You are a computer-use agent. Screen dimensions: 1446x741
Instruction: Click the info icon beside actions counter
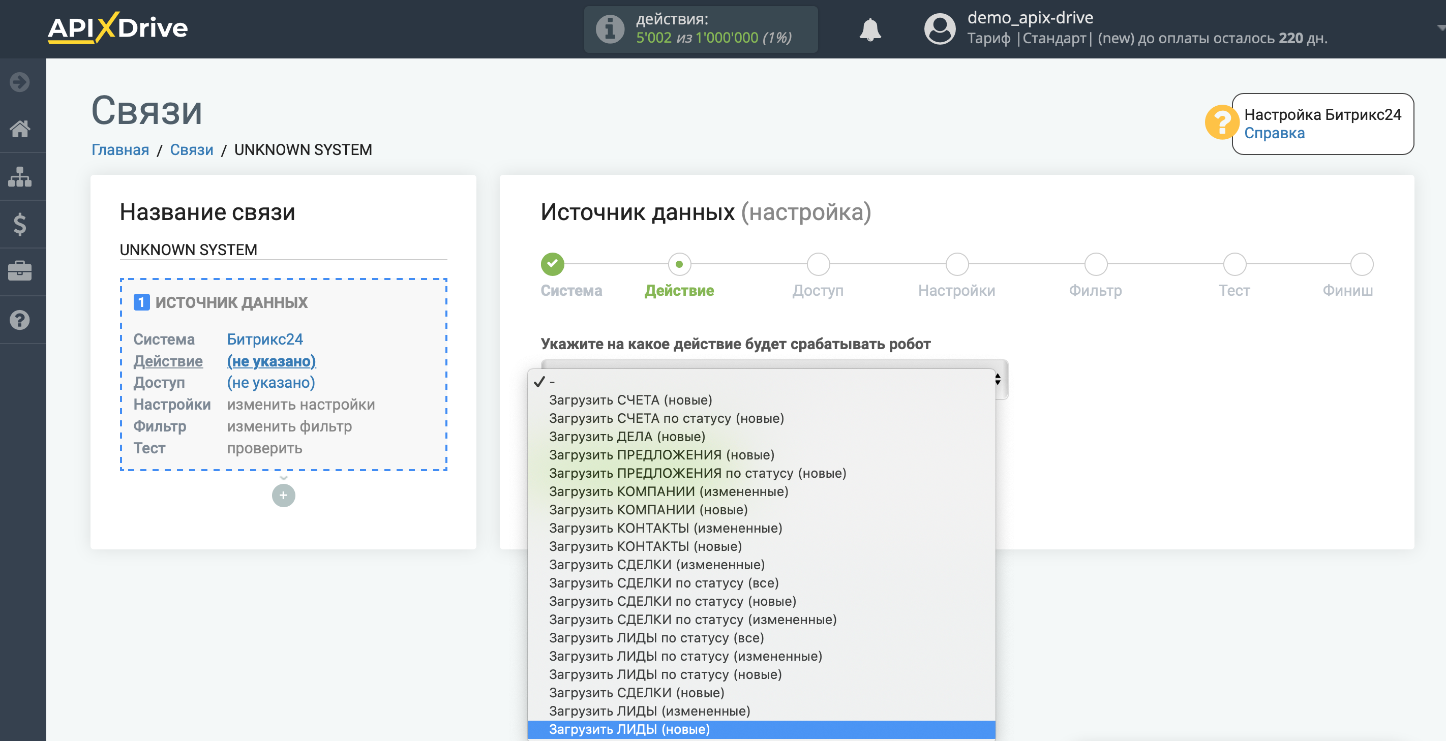tap(610, 29)
